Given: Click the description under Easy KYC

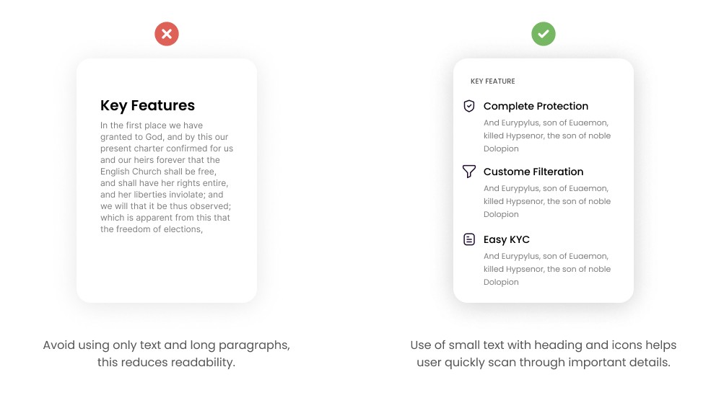Looking at the screenshot, I should 547,269.
